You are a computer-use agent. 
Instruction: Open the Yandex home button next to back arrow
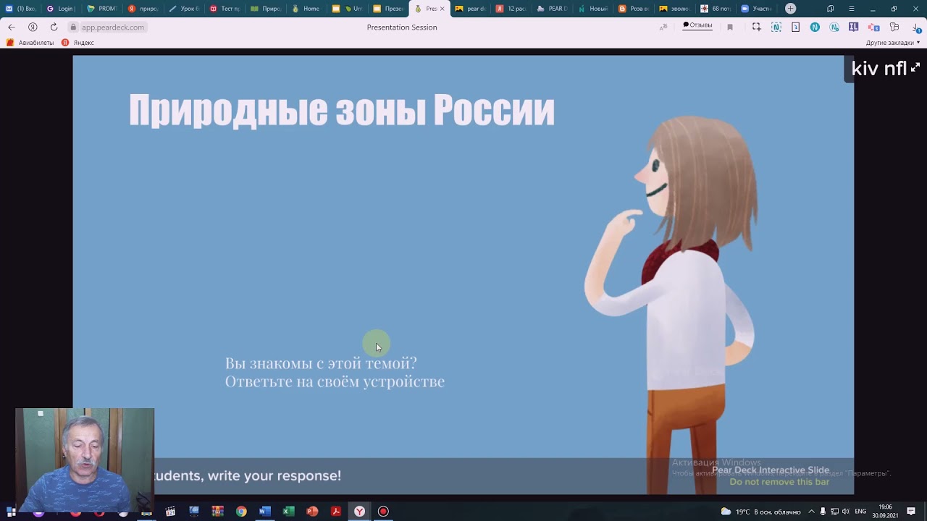33,27
